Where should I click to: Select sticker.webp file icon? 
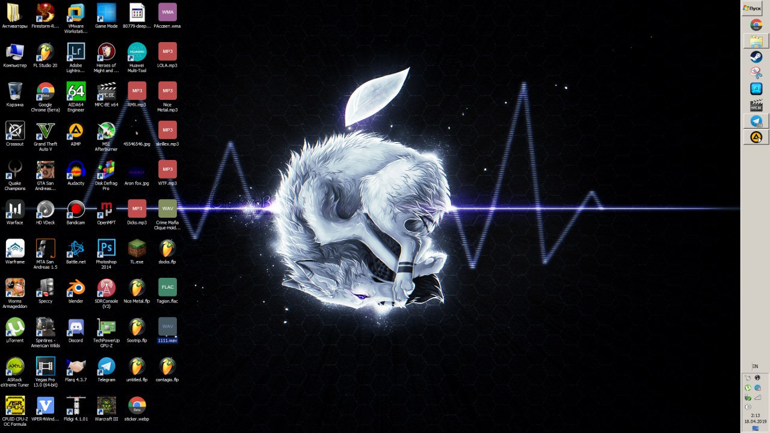point(137,408)
